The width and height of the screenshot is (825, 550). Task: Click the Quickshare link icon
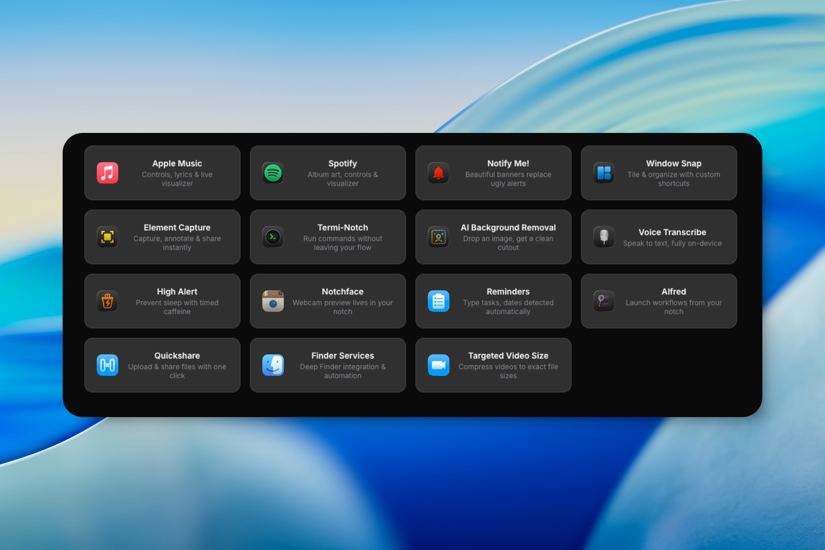[x=107, y=365]
